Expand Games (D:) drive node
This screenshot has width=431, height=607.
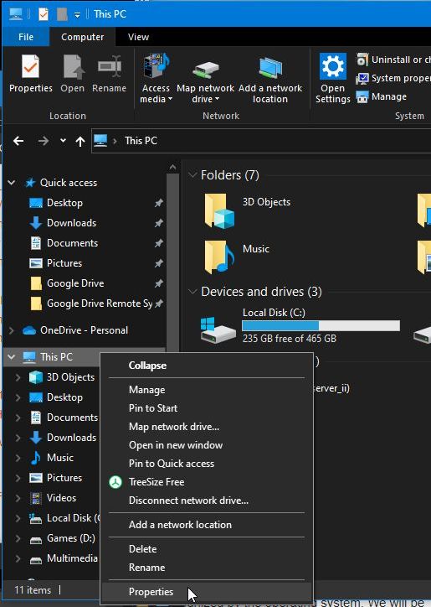[18, 538]
